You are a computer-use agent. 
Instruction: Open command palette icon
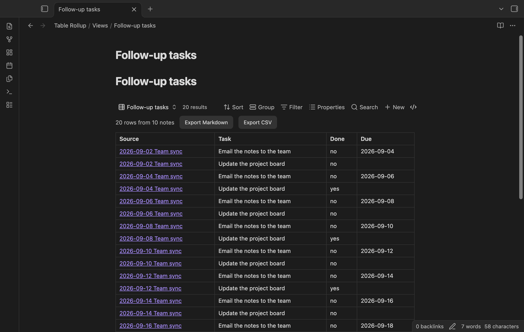coord(9,92)
